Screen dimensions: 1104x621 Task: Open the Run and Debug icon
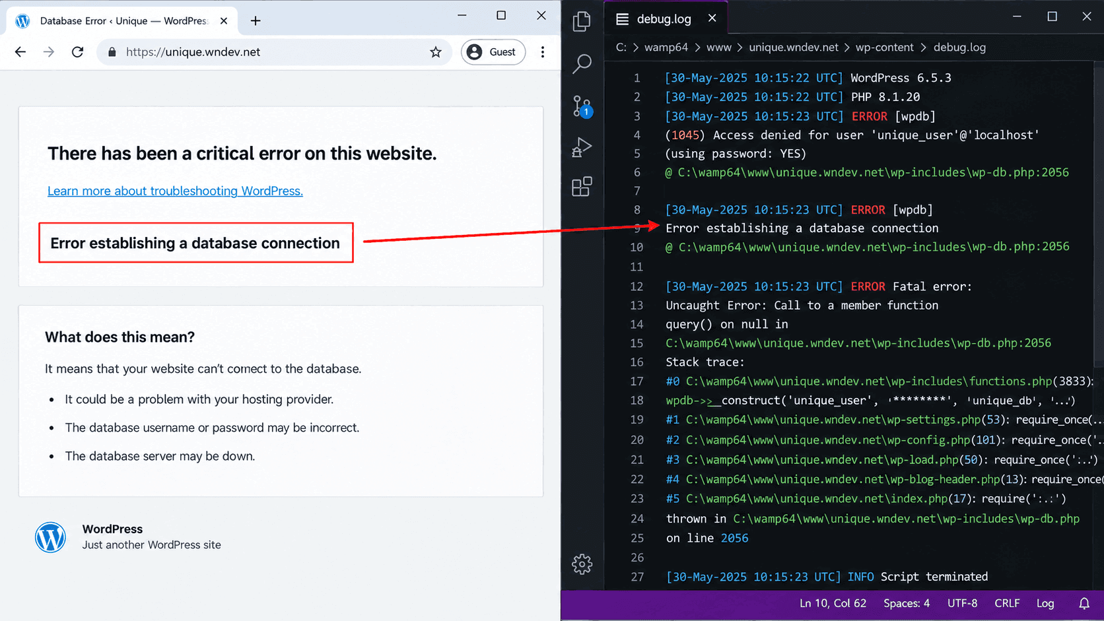point(582,147)
